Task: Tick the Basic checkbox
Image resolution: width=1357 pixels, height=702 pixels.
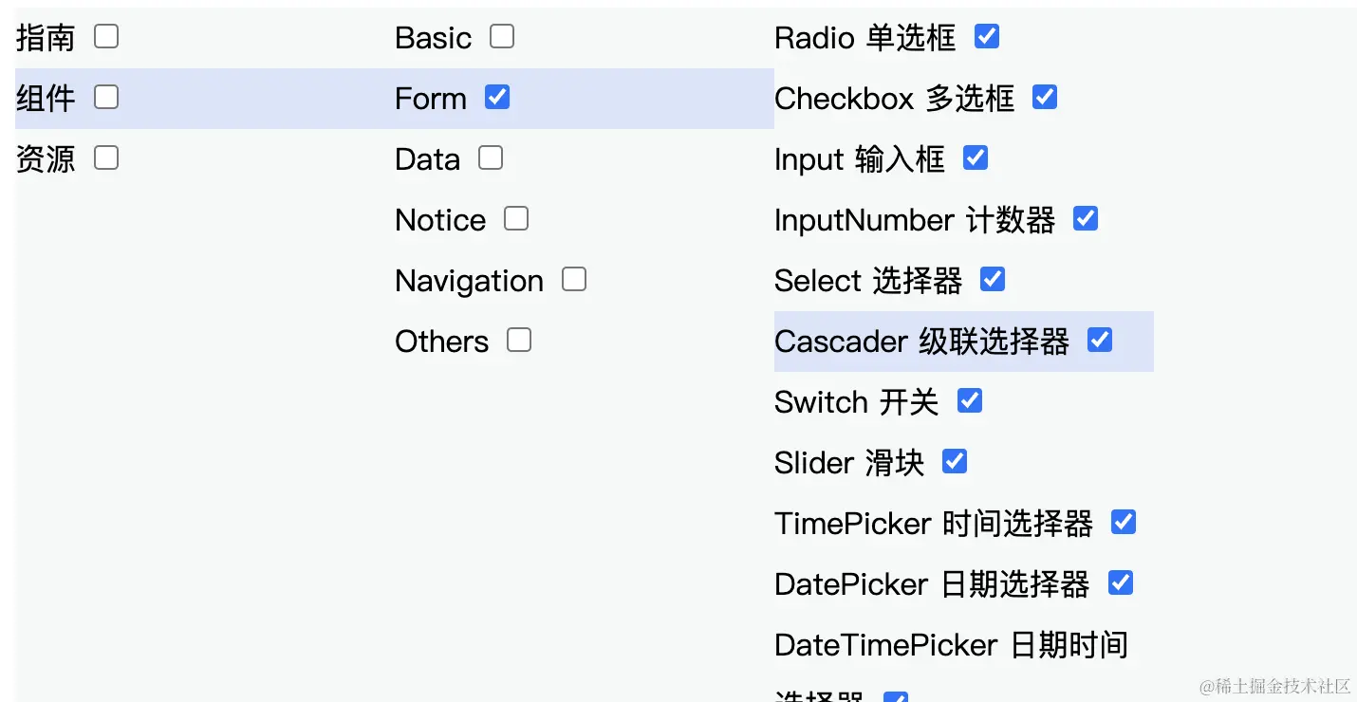Action: (x=502, y=37)
